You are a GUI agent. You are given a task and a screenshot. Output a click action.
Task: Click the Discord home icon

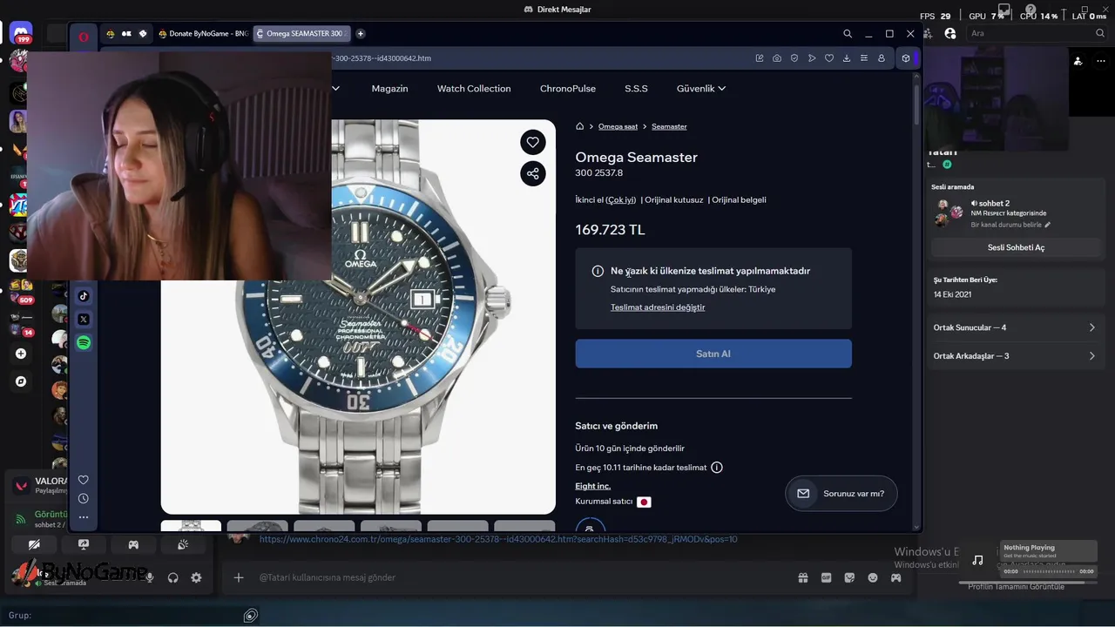point(21,35)
